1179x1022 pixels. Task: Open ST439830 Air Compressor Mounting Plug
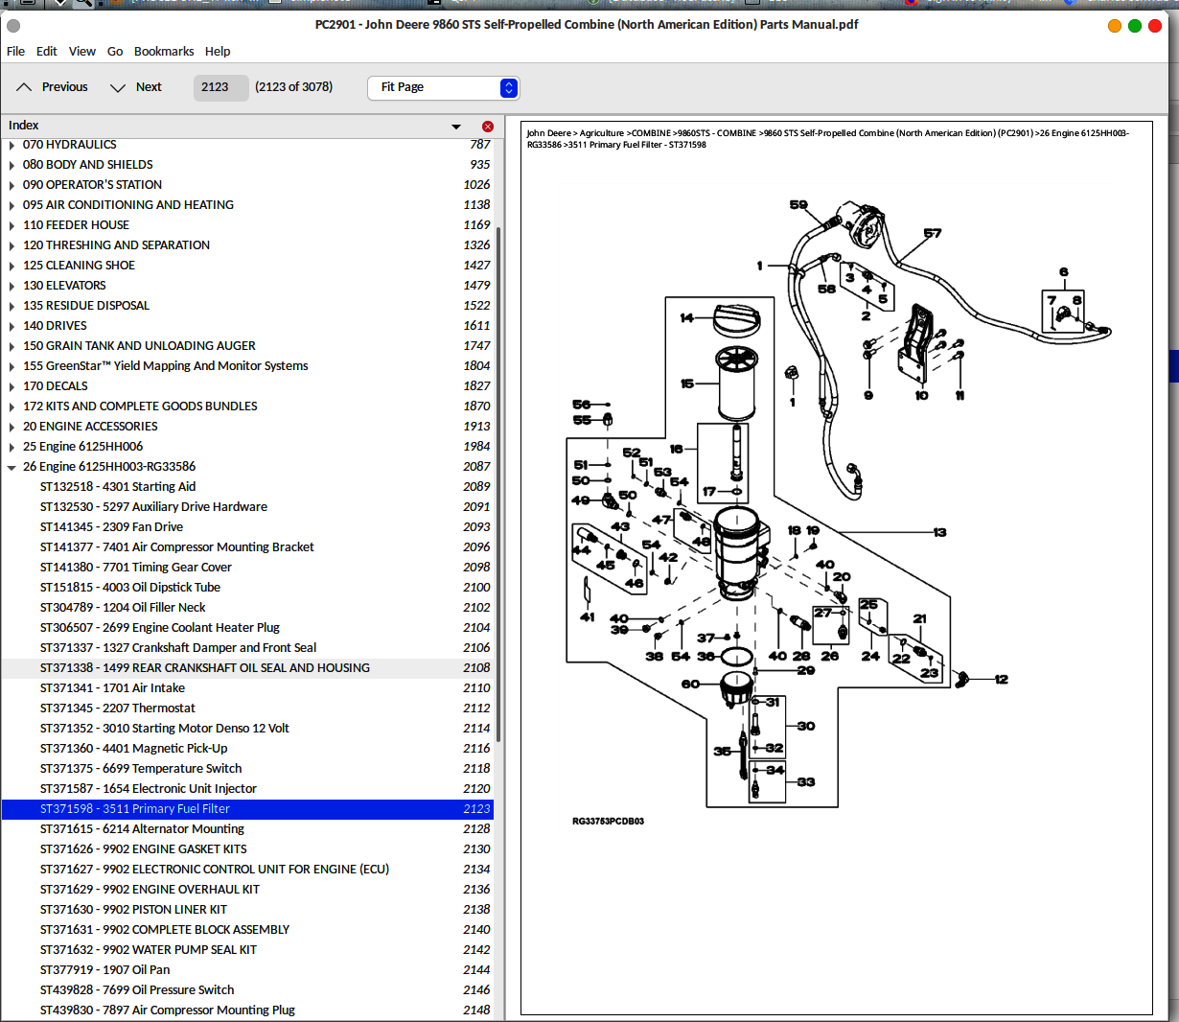point(247,1010)
